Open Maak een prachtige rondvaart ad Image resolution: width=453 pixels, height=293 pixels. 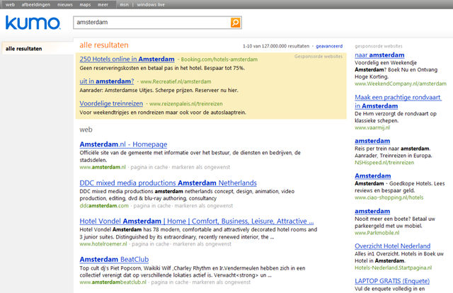[398, 101]
